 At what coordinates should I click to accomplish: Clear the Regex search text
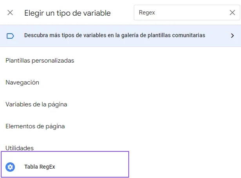(x=232, y=13)
